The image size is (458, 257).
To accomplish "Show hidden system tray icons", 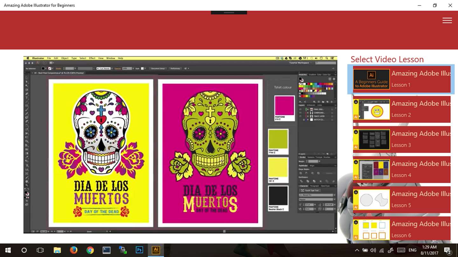I will [x=357, y=250].
